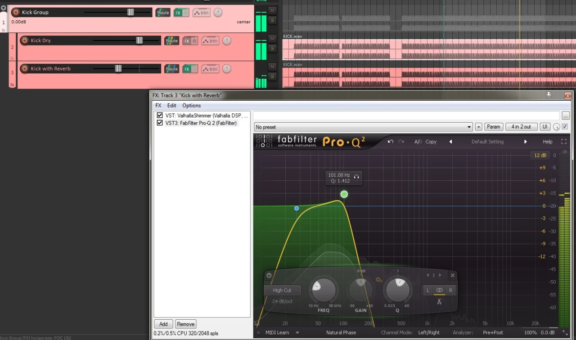
Task: Mute the Kick with Reverb track
Action: point(272,67)
